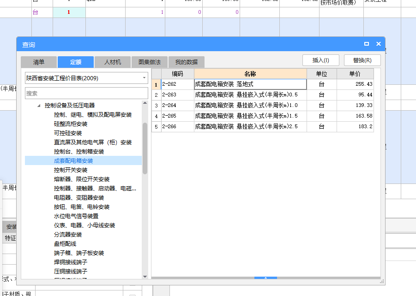Open the 图集做法 tab
This screenshot has width=416, height=296.
pyautogui.click(x=150, y=62)
